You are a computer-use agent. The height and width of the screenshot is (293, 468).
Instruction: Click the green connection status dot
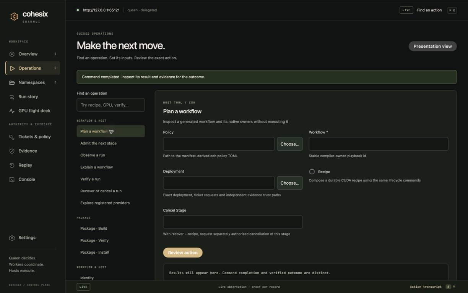(78, 10)
